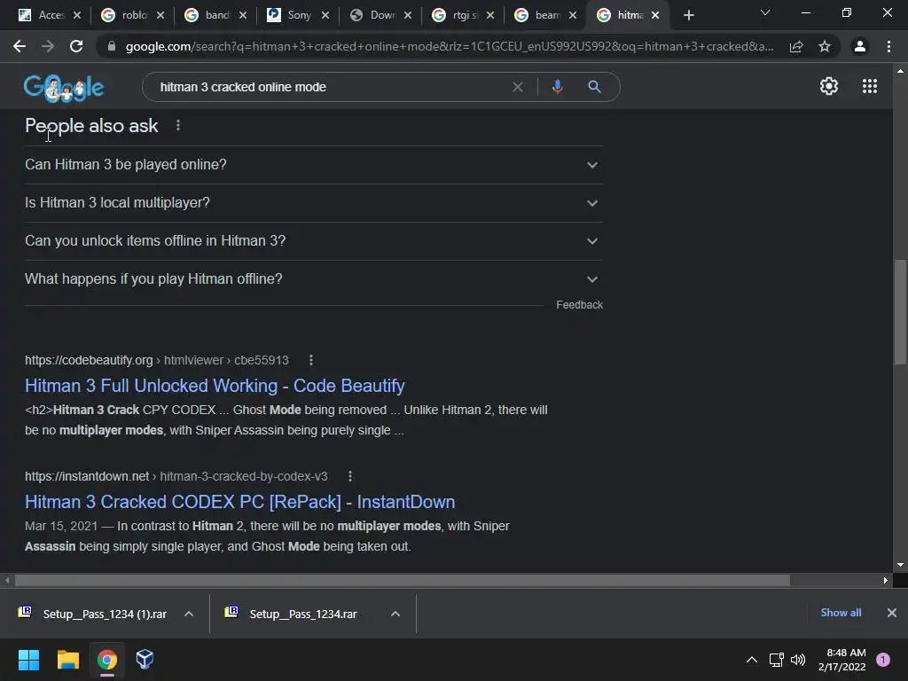The height and width of the screenshot is (681, 908).
Task: Open the VirtualBox cube taskbar icon
Action: point(145,659)
